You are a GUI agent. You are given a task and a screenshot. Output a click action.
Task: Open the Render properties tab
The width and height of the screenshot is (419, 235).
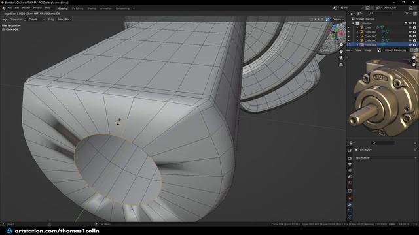[x=350, y=158]
